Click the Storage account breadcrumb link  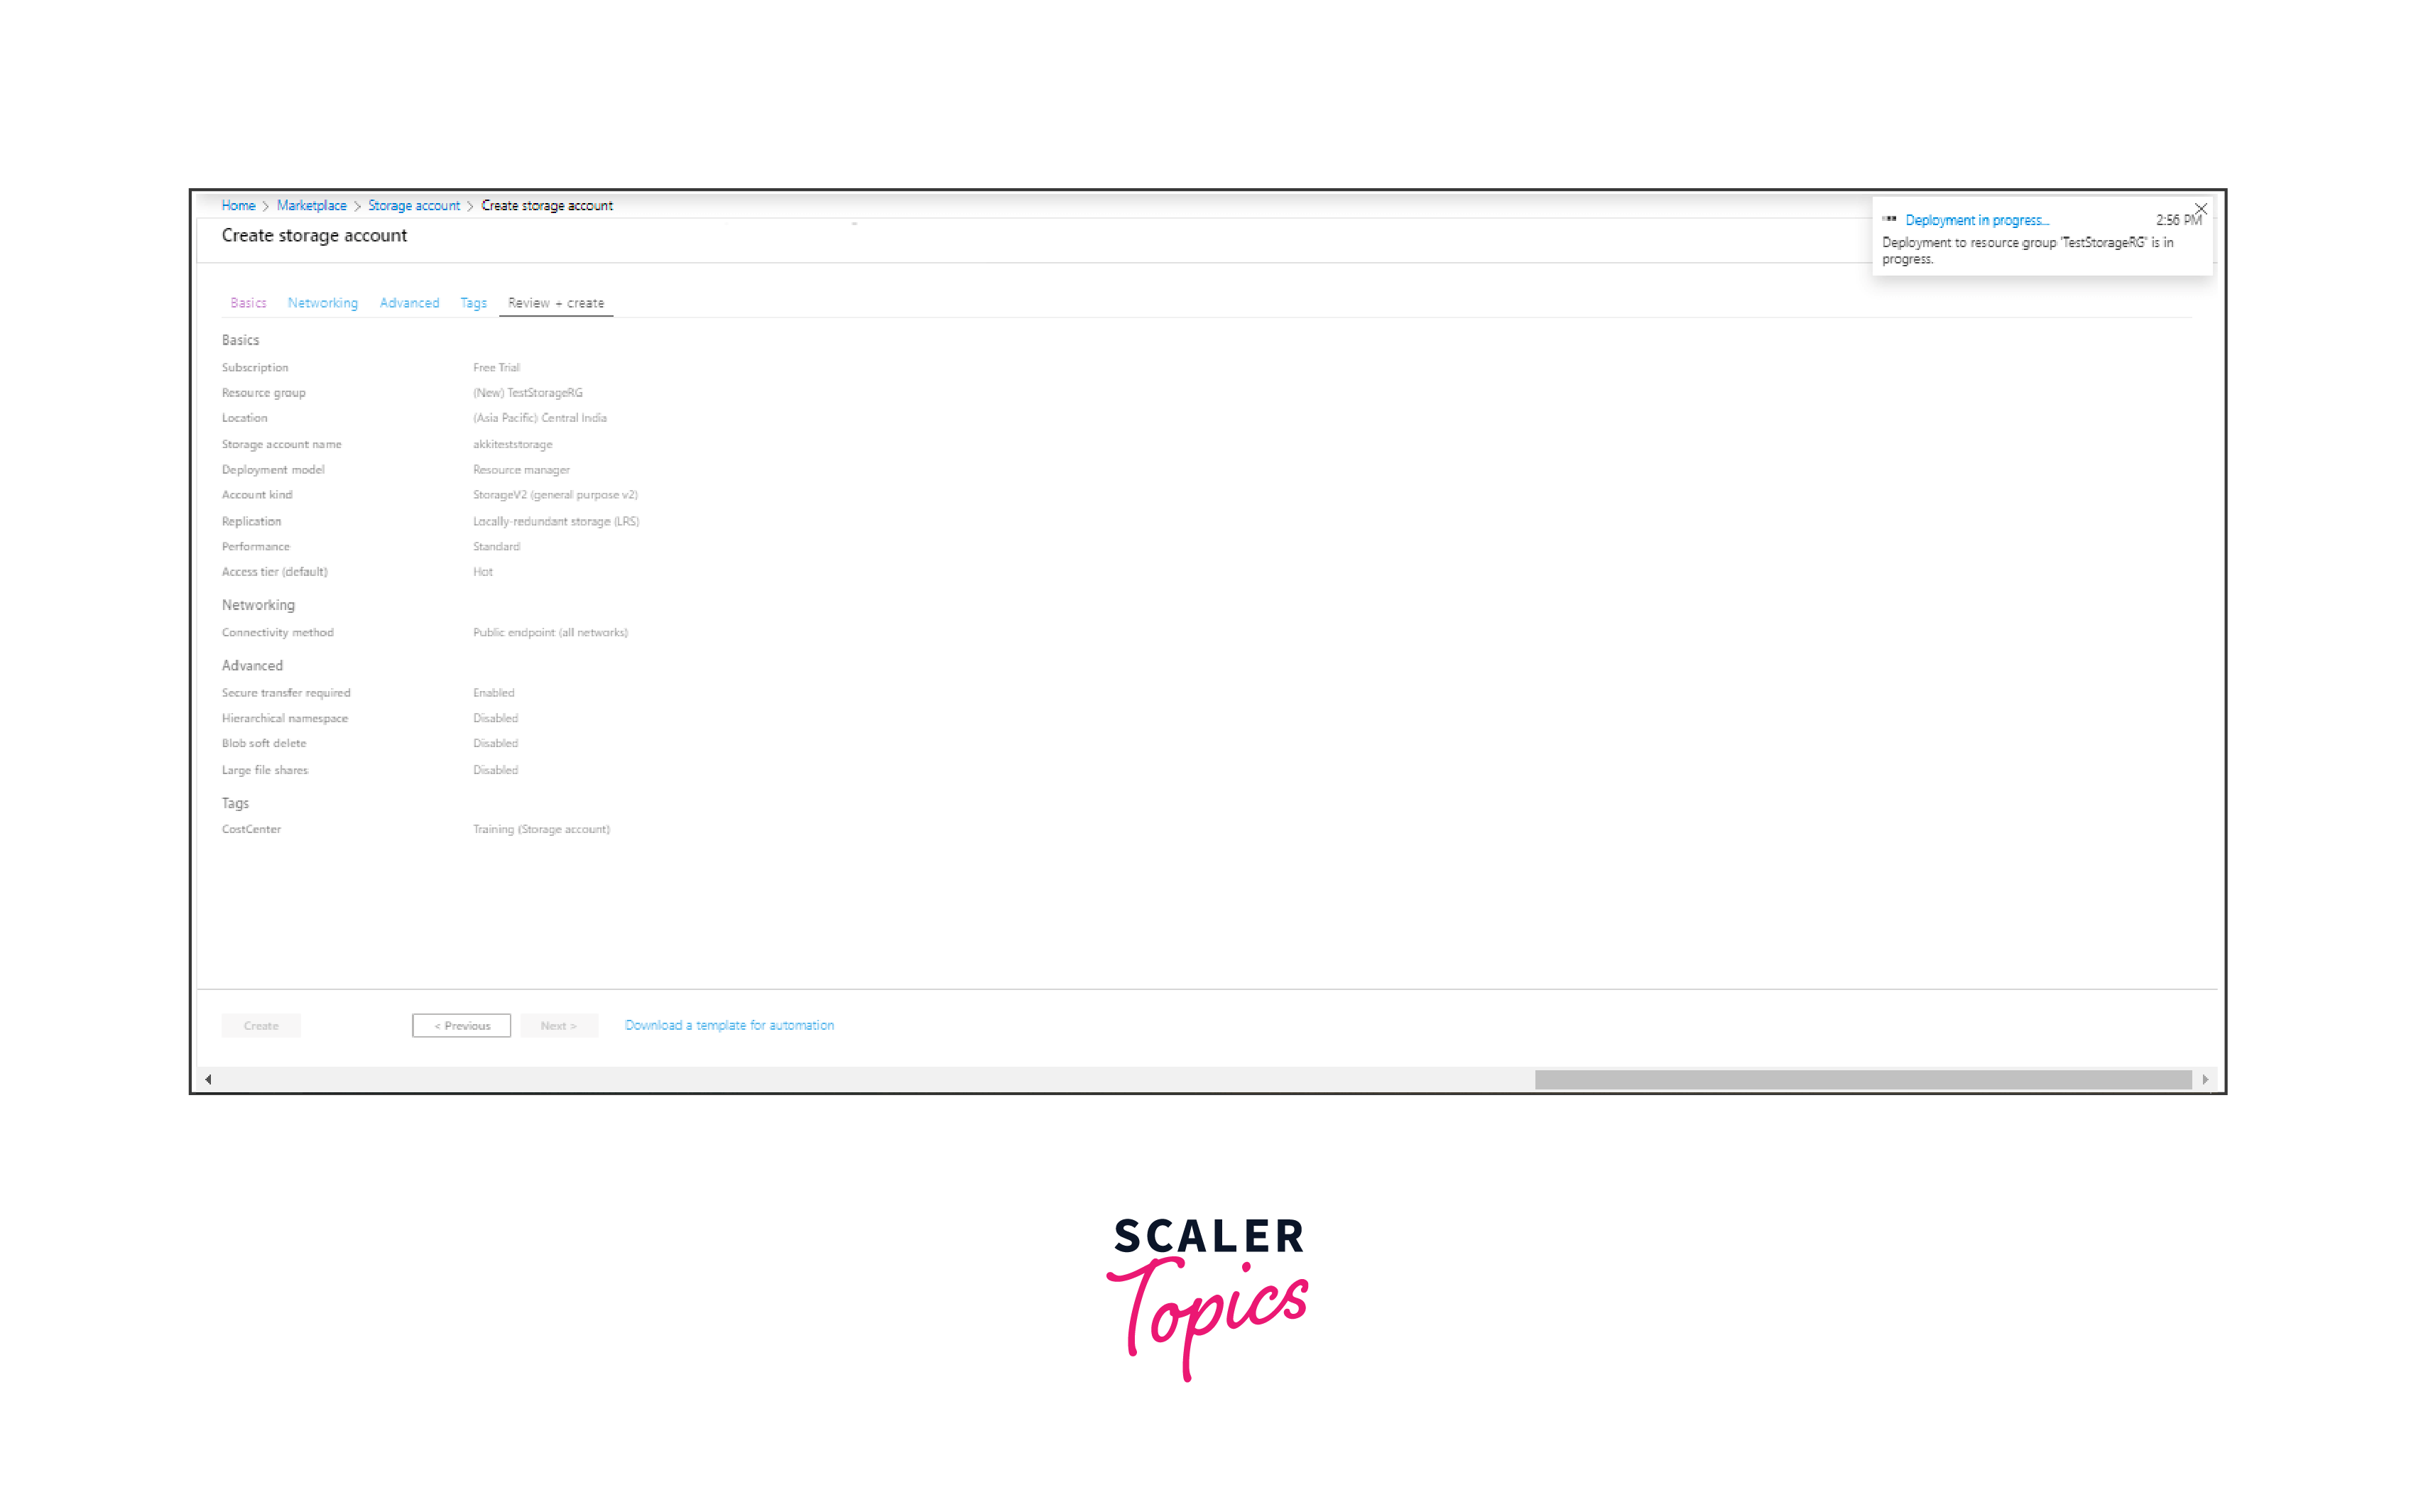coord(413,204)
